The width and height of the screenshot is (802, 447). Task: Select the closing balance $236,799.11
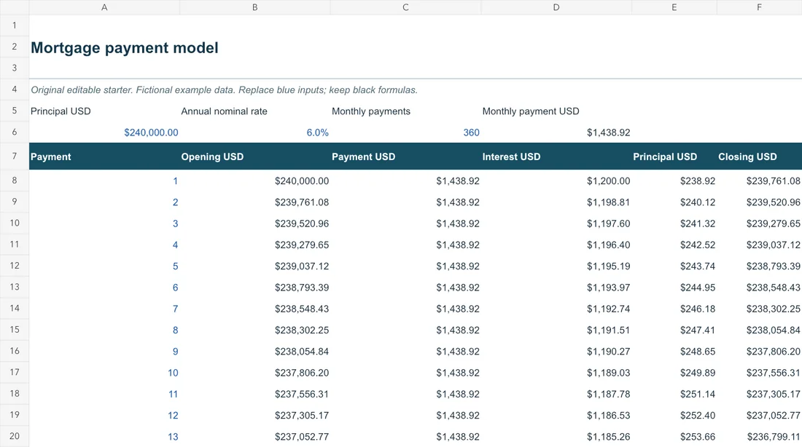pyautogui.click(x=774, y=437)
